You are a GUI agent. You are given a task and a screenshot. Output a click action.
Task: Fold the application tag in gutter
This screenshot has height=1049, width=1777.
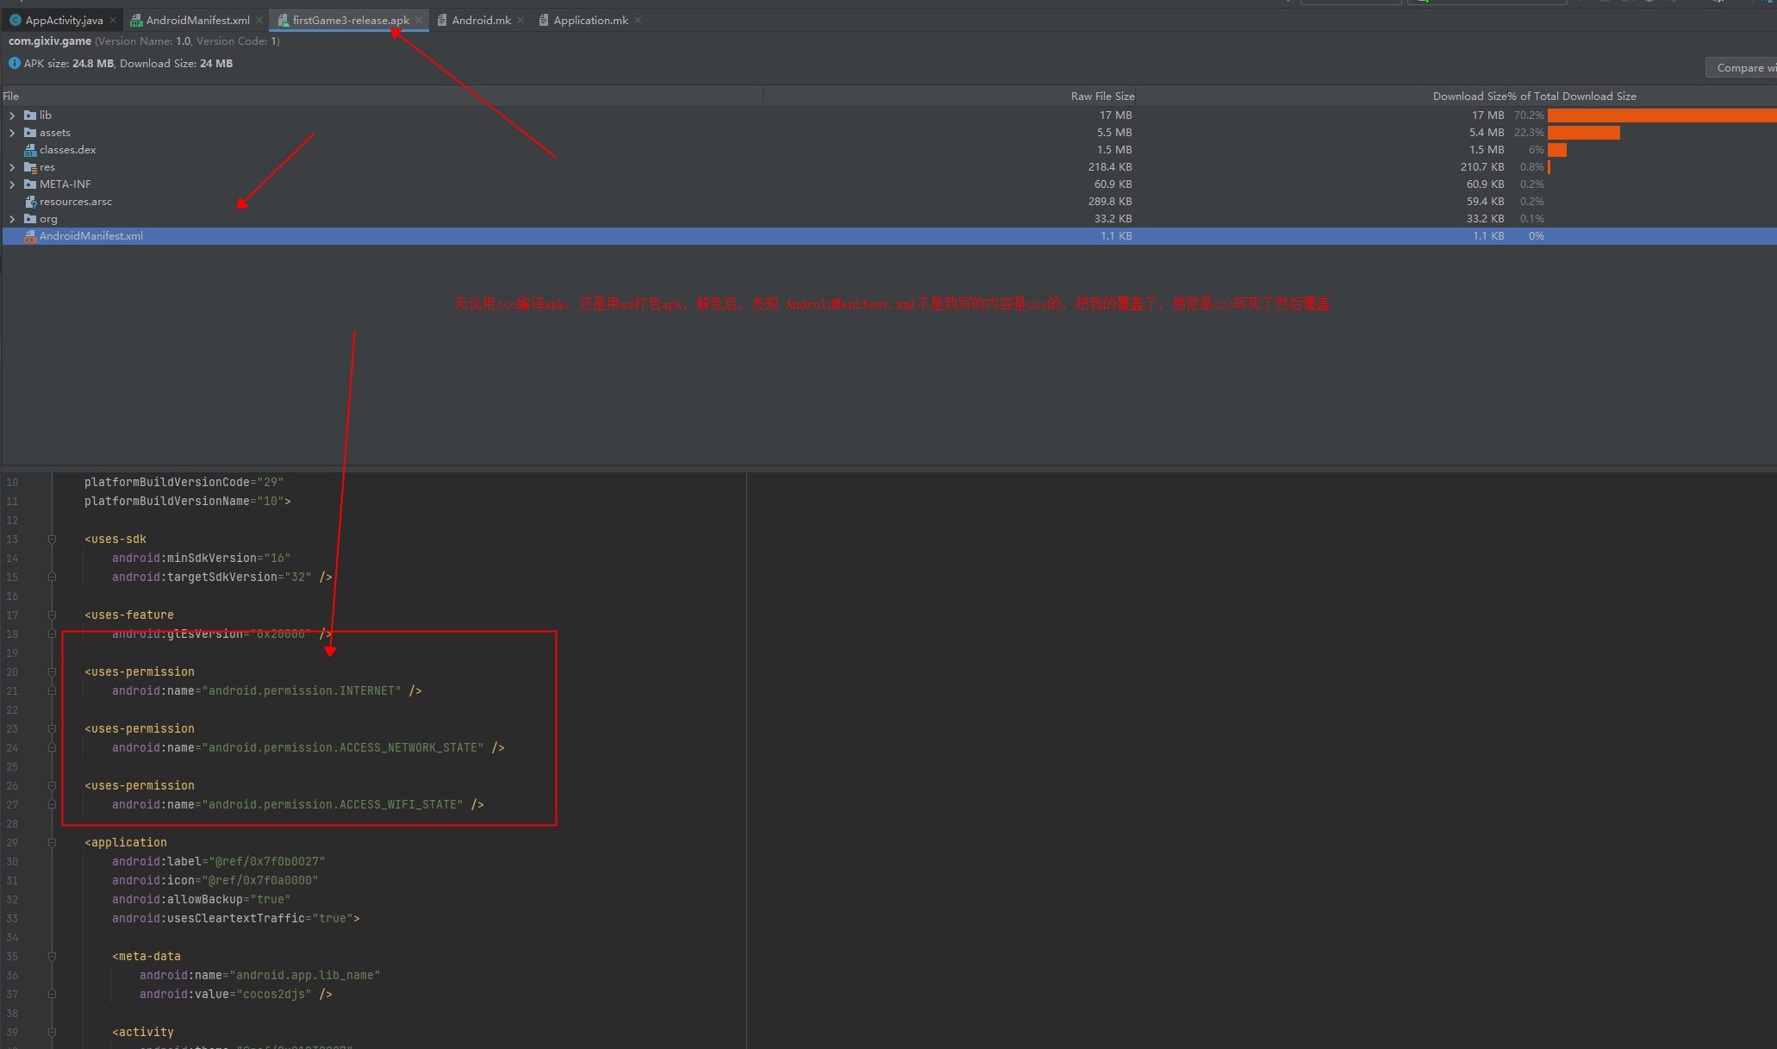pos(52,843)
